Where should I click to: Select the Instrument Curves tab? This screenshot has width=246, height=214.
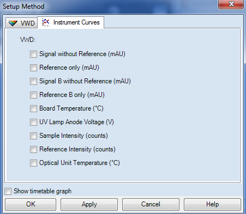coord(70,22)
